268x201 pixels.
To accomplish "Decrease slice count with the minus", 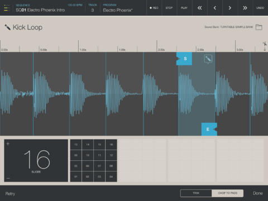I will [x=8, y=178].
